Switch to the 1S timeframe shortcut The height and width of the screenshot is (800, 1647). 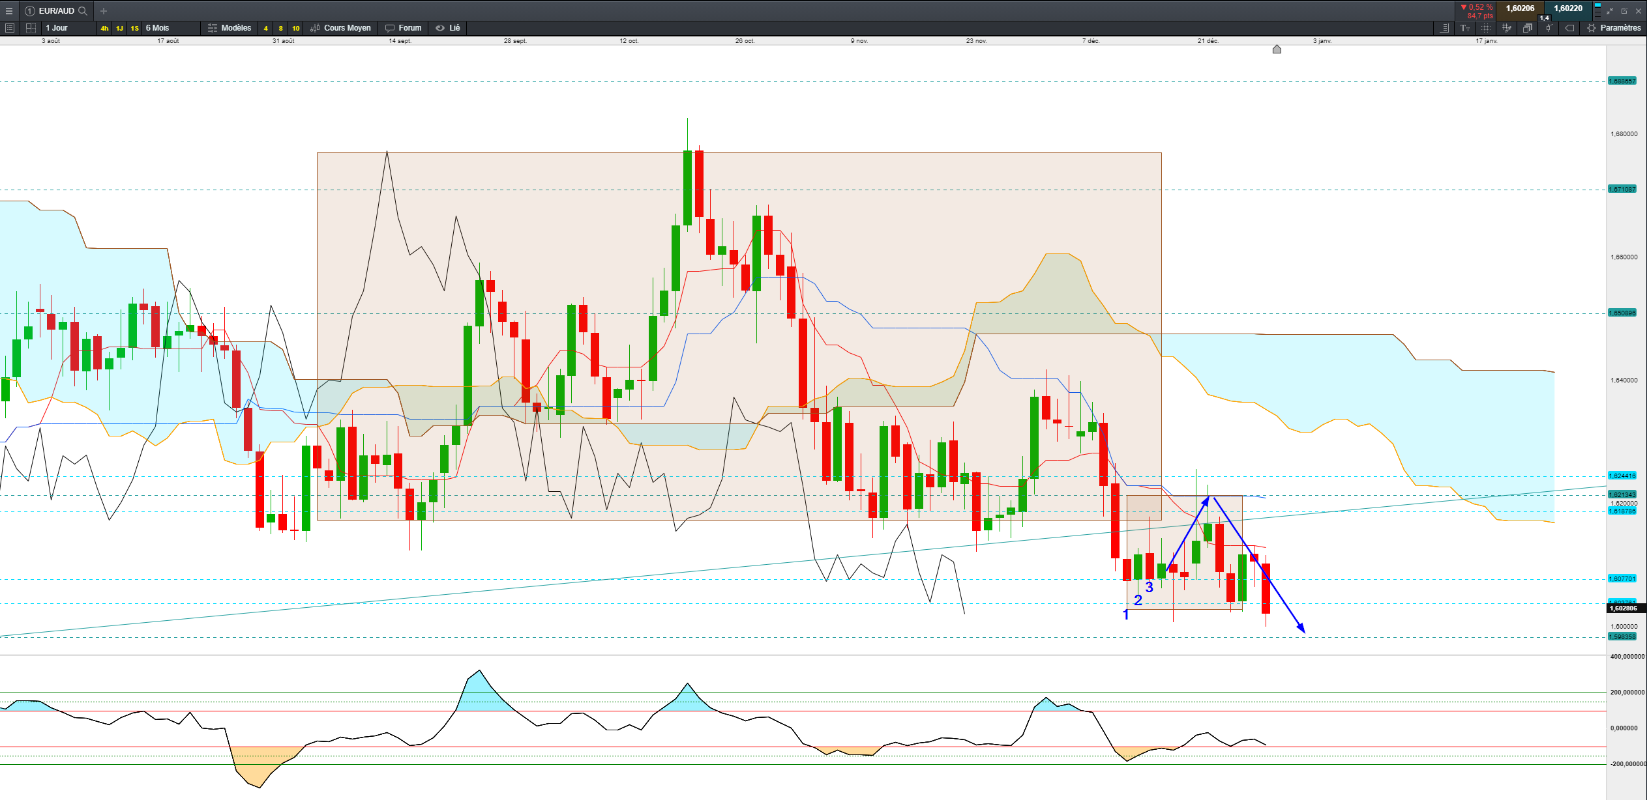point(134,28)
